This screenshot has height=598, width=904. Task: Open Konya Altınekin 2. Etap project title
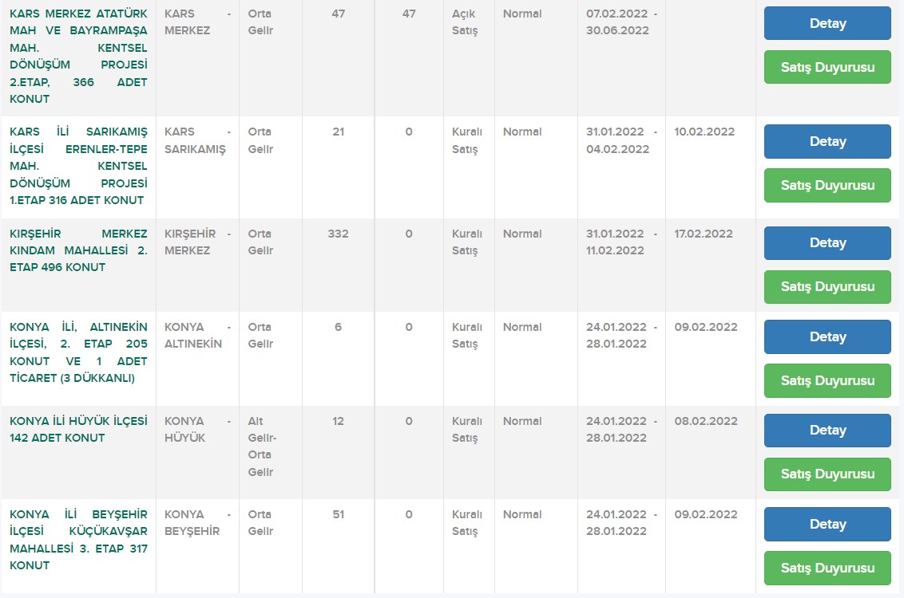(78, 352)
